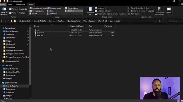Open Músicas in sidebar
Viewport: 183px width, 102px height.
(x=9, y=99)
